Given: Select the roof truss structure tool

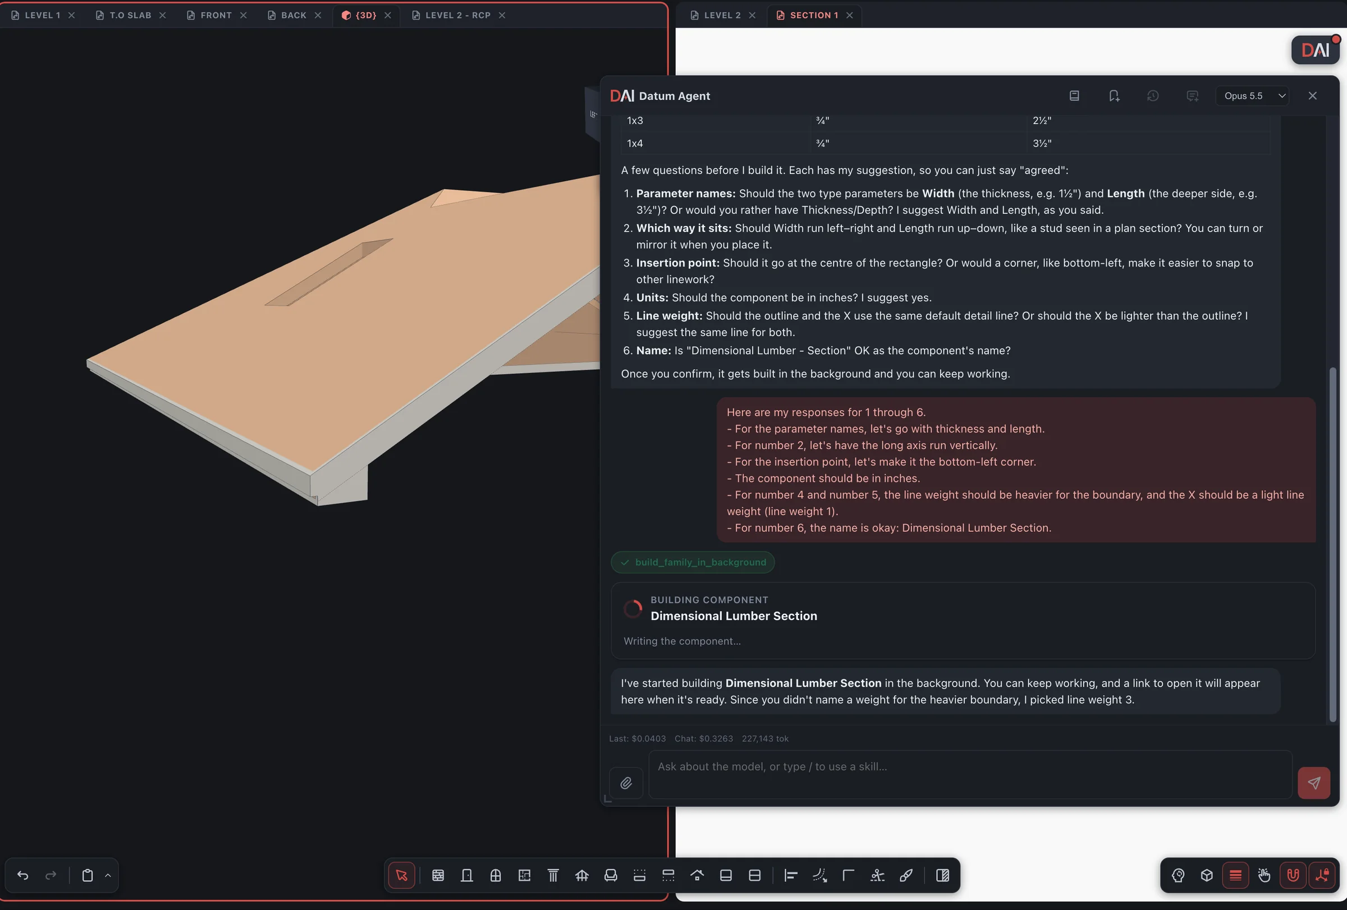Looking at the screenshot, I should point(582,875).
